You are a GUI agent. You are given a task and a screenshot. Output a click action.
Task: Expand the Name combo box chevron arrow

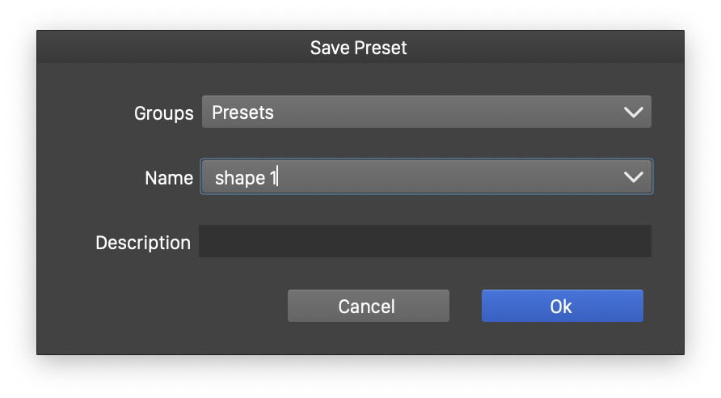click(634, 177)
